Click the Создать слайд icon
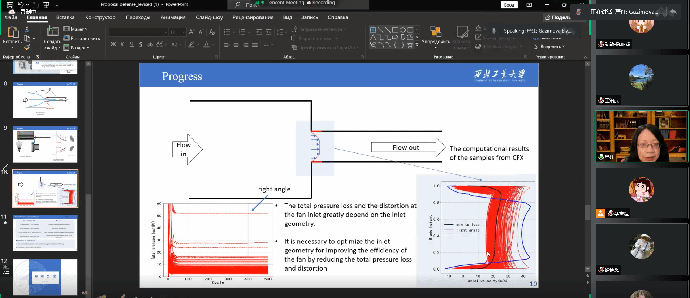 52,32
